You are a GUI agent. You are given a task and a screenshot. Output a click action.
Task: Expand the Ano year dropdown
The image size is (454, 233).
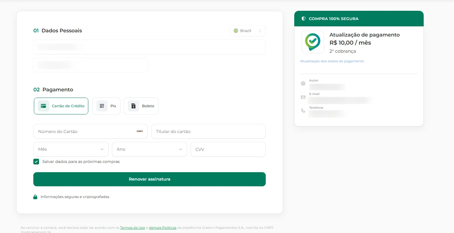[150, 149]
